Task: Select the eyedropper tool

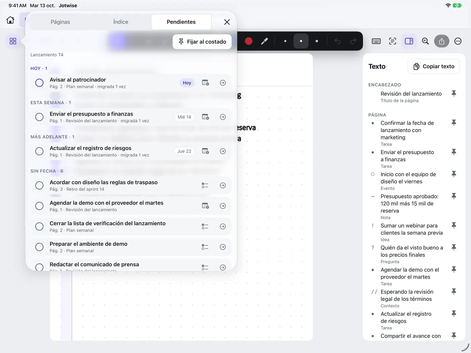Action: pos(264,41)
